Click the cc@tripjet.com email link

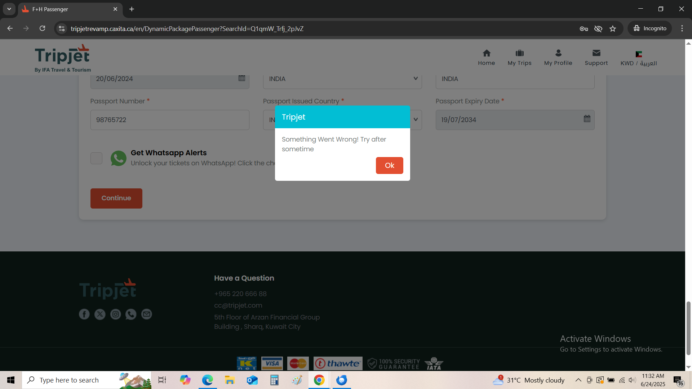(238, 305)
